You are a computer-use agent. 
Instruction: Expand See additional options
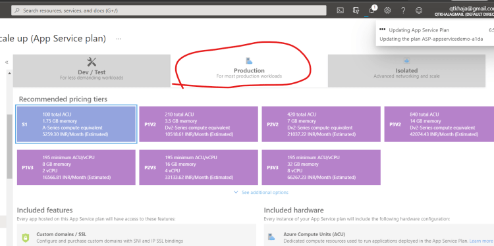(x=265, y=192)
